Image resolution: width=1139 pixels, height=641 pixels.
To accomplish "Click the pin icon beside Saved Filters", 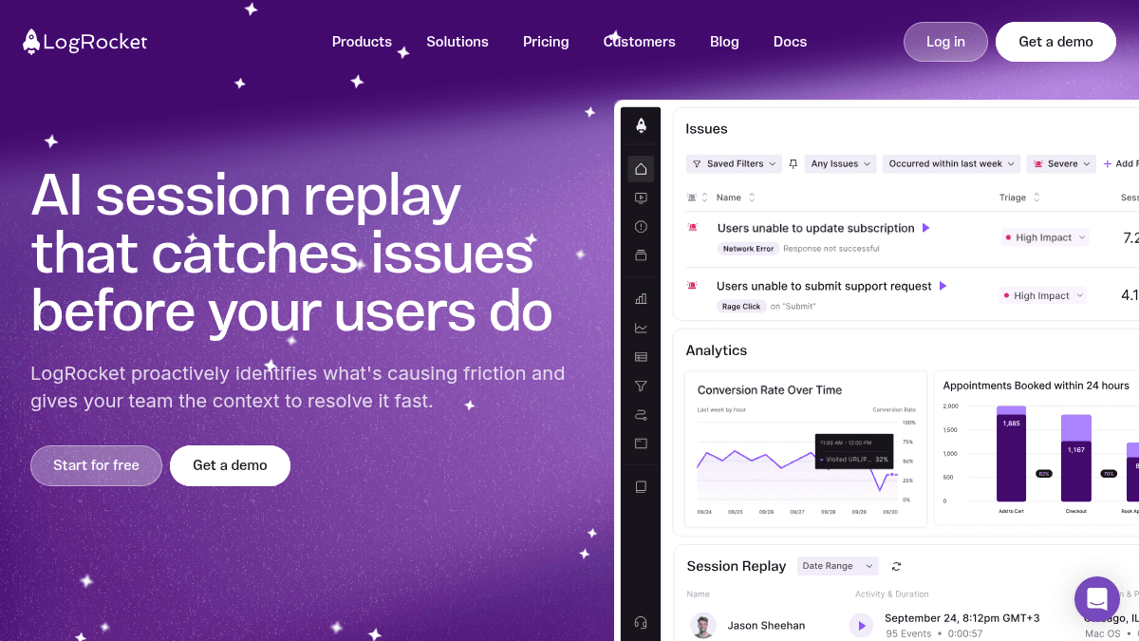I will point(794,164).
